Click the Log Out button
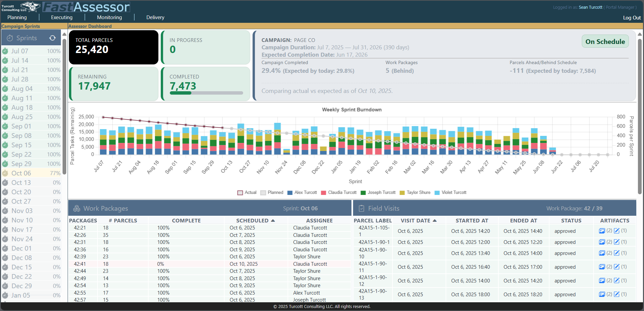 click(x=632, y=17)
